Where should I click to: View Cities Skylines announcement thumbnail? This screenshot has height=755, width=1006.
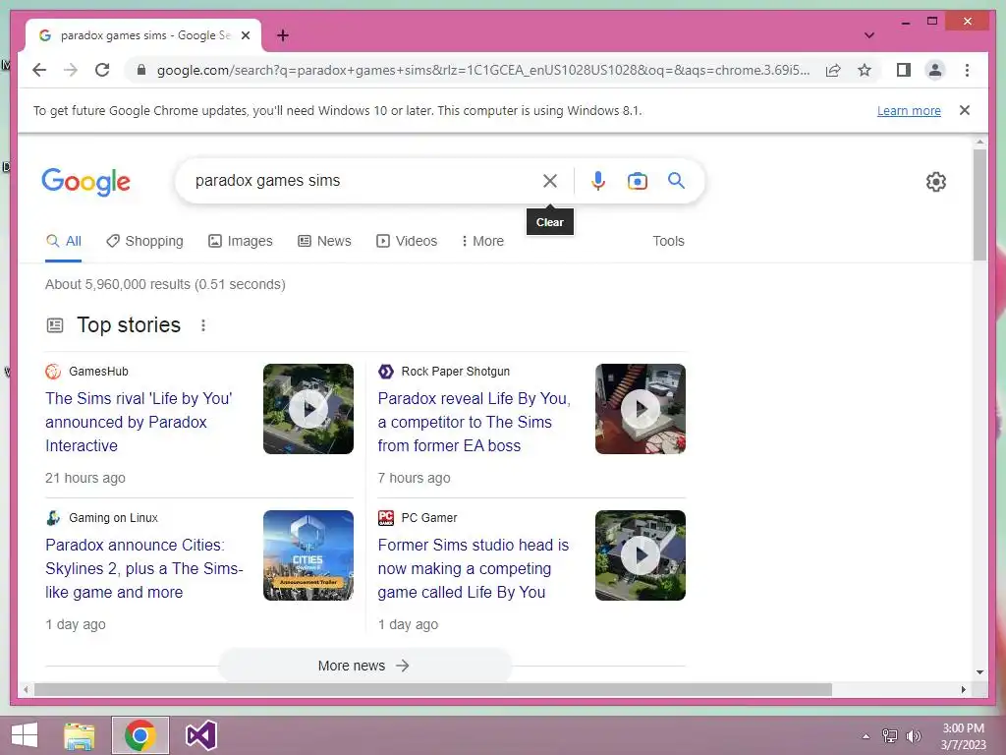(x=307, y=555)
